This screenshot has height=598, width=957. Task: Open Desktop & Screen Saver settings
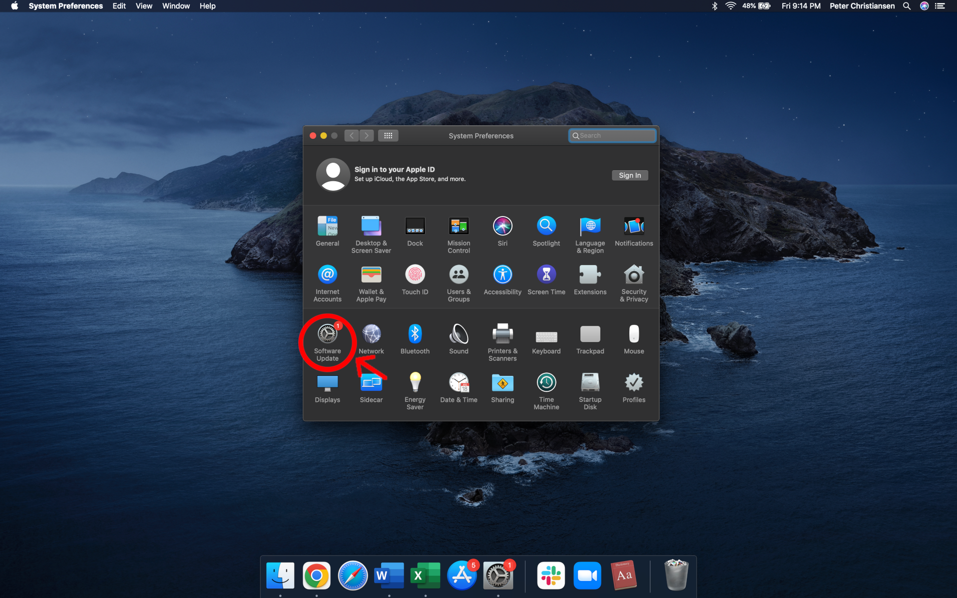tap(371, 234)
